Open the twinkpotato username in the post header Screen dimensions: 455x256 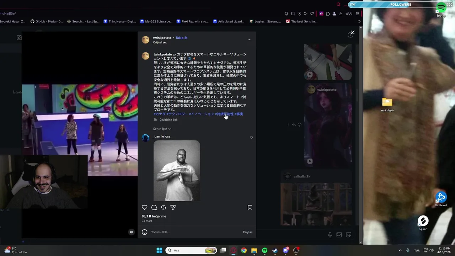(162, 38)
